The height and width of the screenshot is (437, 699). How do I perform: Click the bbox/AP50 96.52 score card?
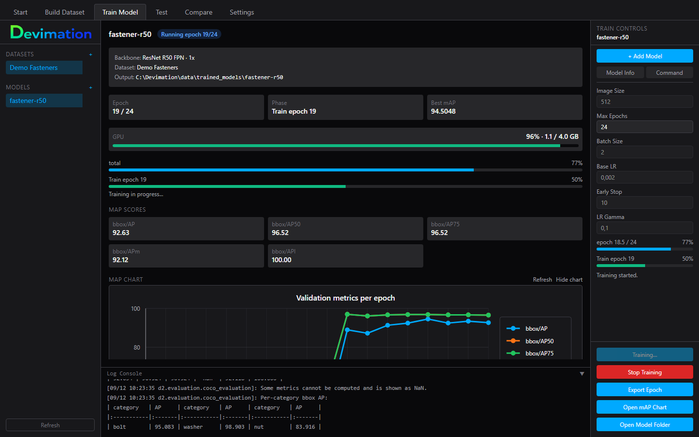pos(345,228)
